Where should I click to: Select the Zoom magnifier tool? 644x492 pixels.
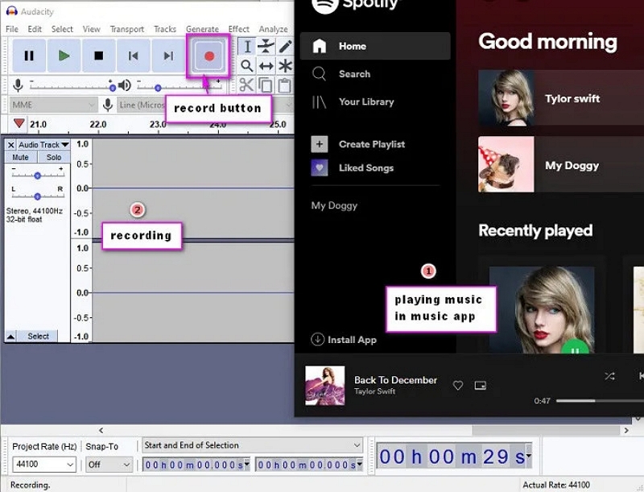(247, 66)
